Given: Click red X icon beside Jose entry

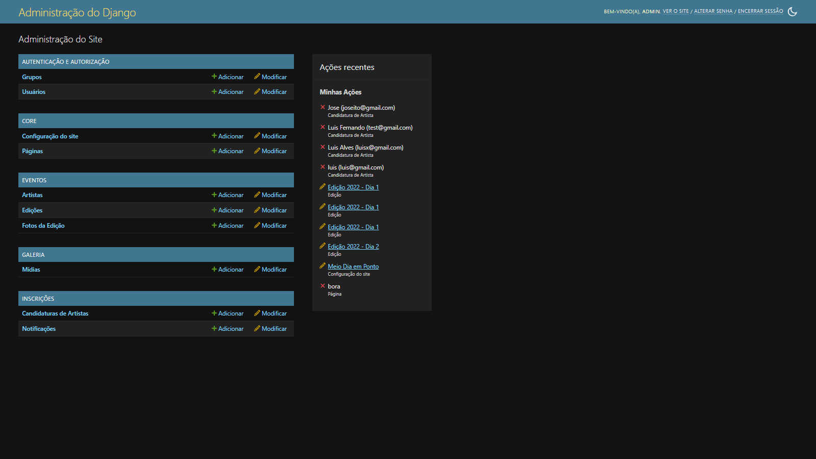Looking at the screenshot, I should click(x=323, y=107).
